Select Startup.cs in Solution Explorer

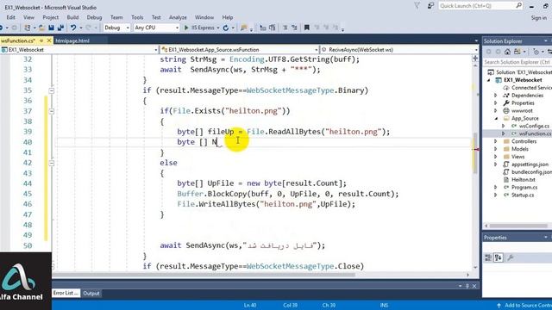coord(523,195)
